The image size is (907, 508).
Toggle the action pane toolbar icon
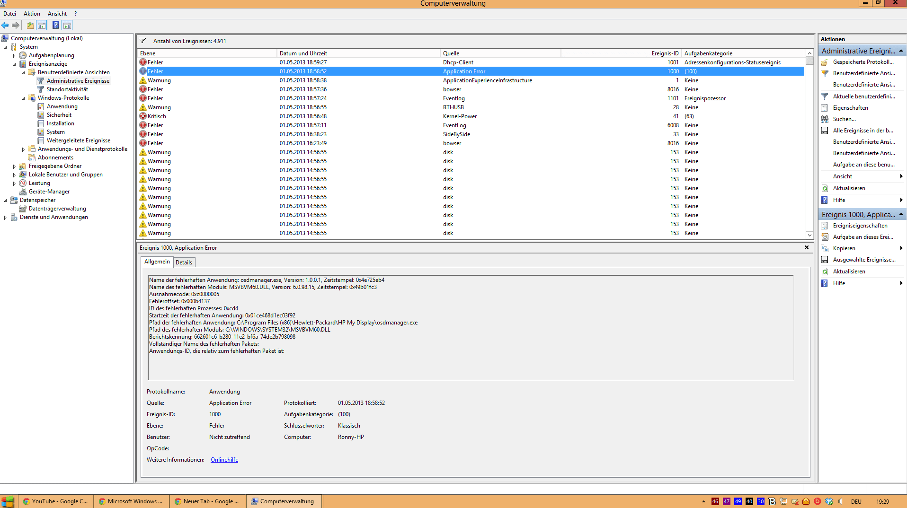tap(67, 26)
